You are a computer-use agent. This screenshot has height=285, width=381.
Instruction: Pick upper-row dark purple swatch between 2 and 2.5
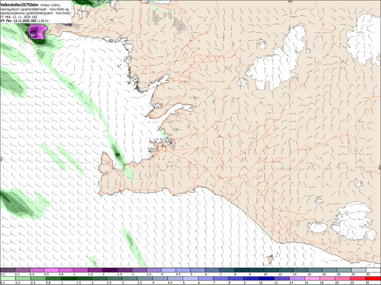click(x=110, y=270)
